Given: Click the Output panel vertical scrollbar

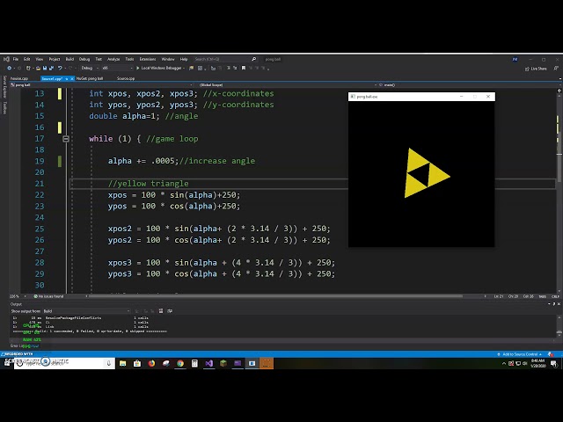Looking at the screenshot, I should (559, 326).
